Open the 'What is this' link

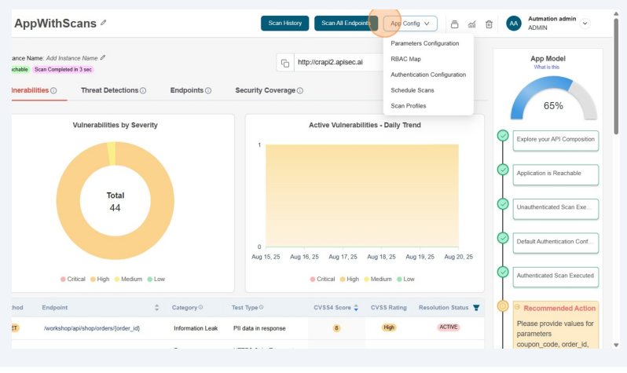tap(548, 67)
